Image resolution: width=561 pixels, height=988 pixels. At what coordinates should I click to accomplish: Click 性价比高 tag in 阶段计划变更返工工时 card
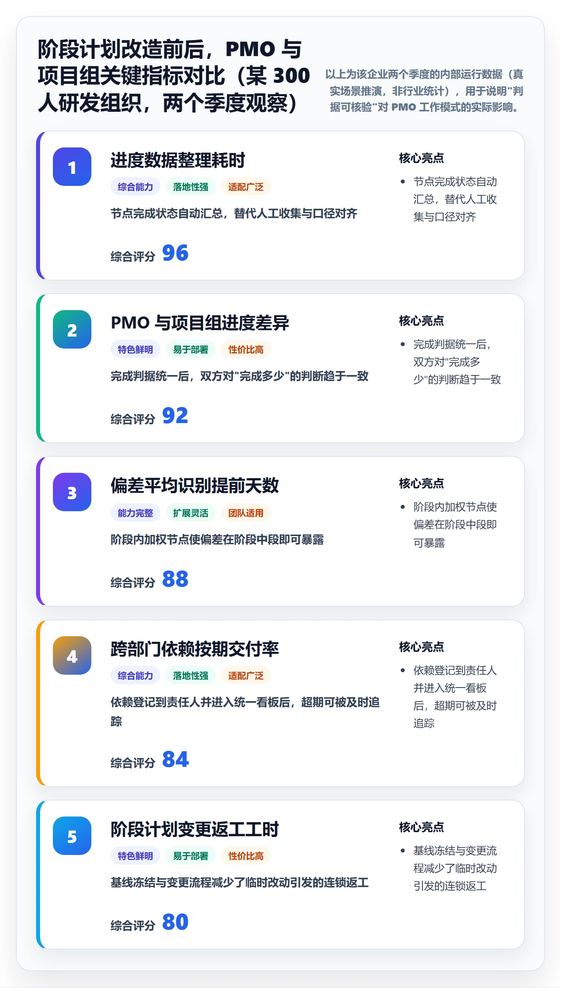[246, 856]
